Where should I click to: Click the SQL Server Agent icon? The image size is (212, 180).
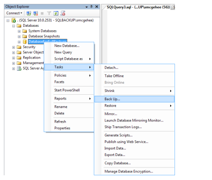pos(19,68)
